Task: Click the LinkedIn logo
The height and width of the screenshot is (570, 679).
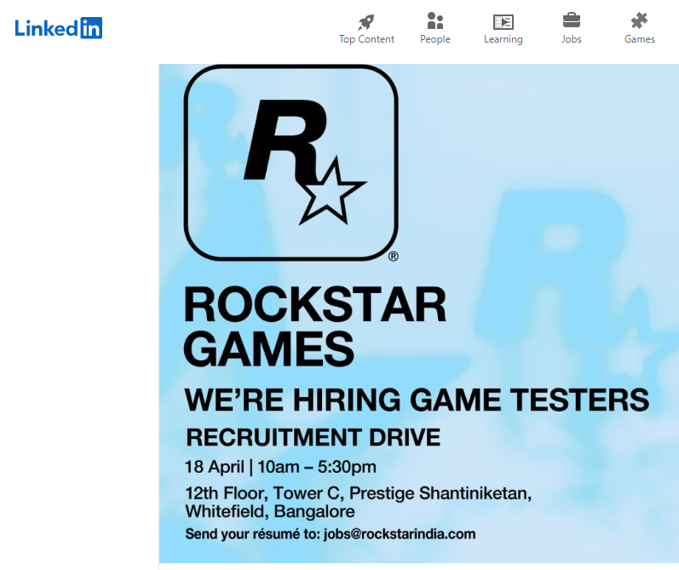Action: pyautogui.click(x=58, y=27)
